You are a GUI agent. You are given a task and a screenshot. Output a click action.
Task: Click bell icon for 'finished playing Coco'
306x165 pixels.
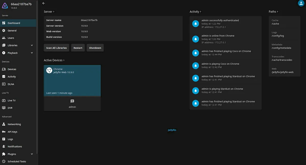[x=196, y=53]
